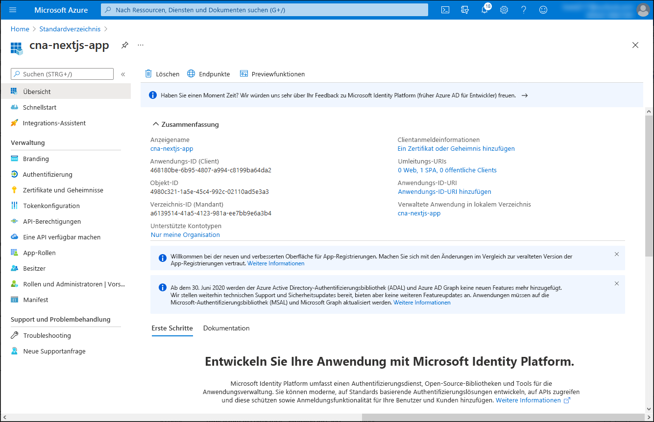Click the Rollen und Administratoren icon
The image size is (654, 422).
(x=14, y=284)
